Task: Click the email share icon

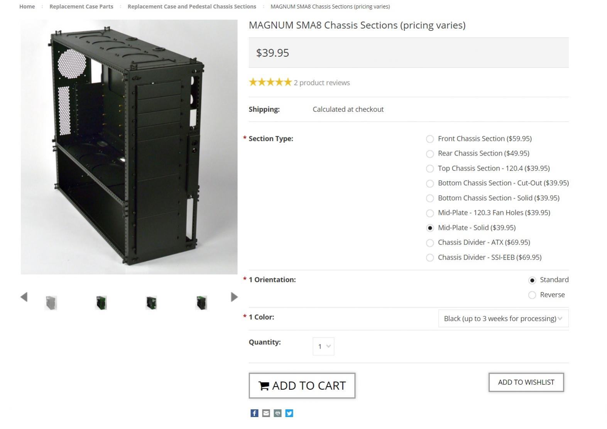Action: (266, 413)
